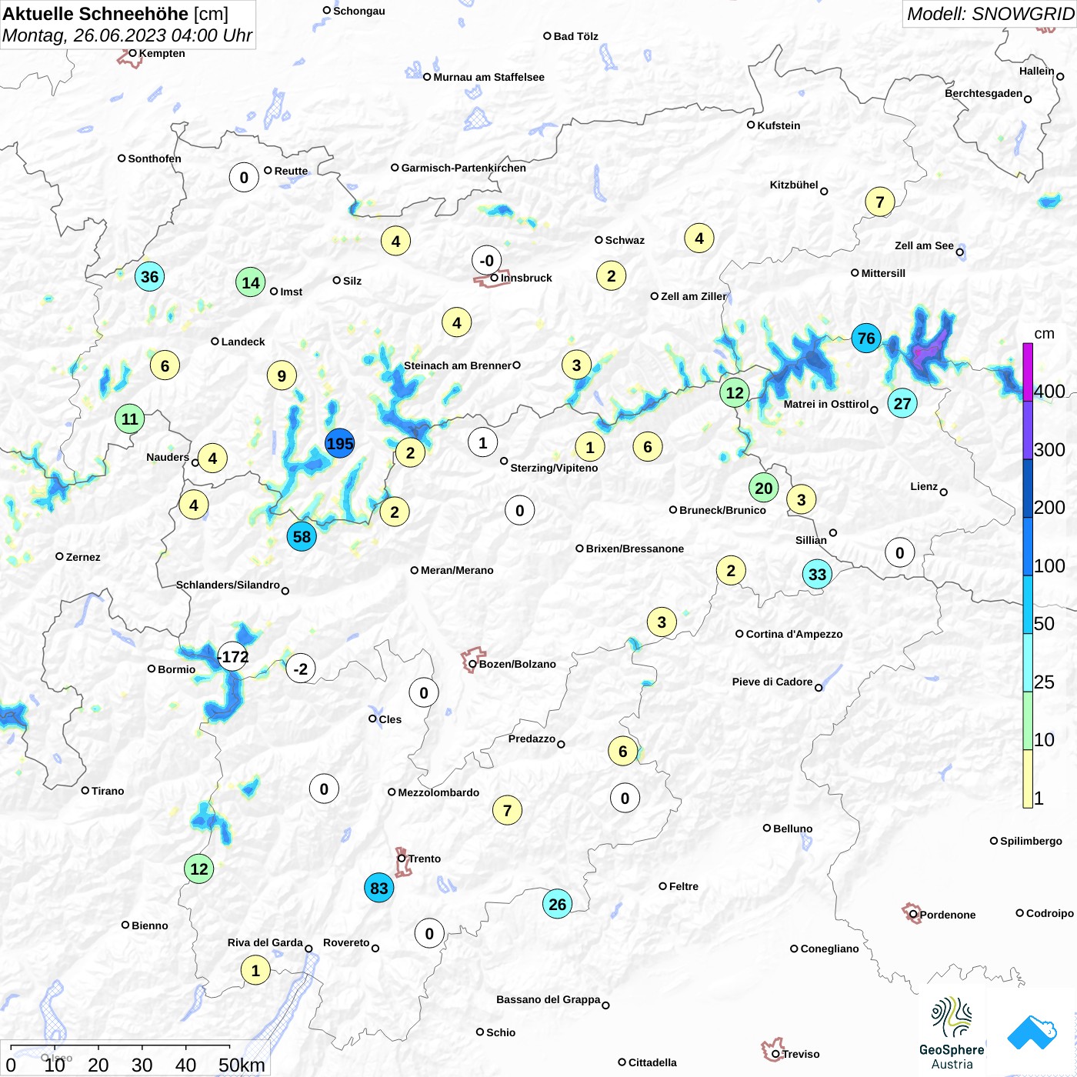Image resolution: width=1077 pixels, height=1077 pixels.
Task: Select the station marker showing 76
Action: [x=866, y=338]
